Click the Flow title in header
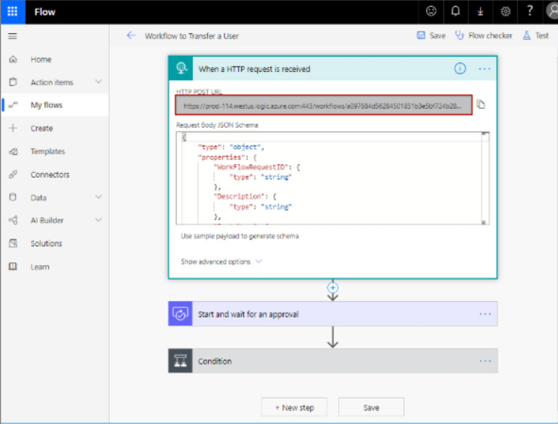The width and height of the screenshot is (558, 424). click(45, 12)
